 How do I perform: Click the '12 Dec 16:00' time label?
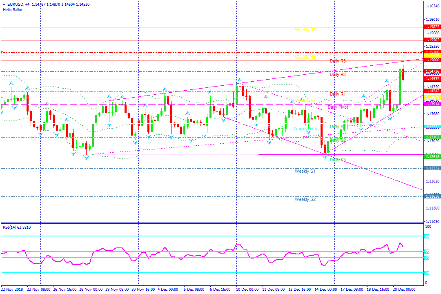[x=300, y=289]
